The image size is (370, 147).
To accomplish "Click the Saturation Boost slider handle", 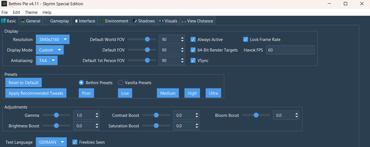I will (x=156, y=126).
